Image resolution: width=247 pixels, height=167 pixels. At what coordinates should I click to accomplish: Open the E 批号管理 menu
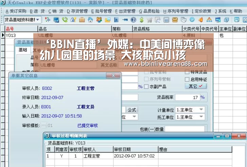pos(102,11)
